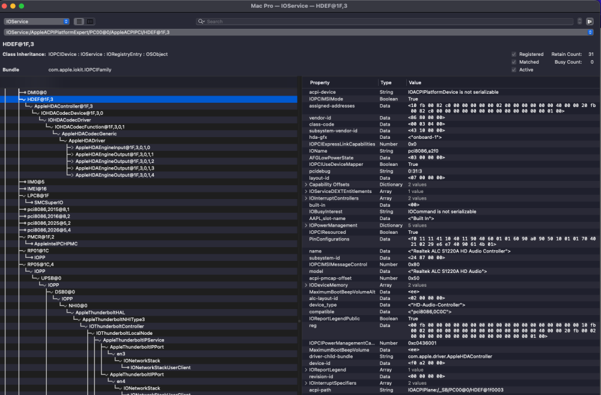
Task: Select DMI0@0 in tree
Action: tap(37, 93)
